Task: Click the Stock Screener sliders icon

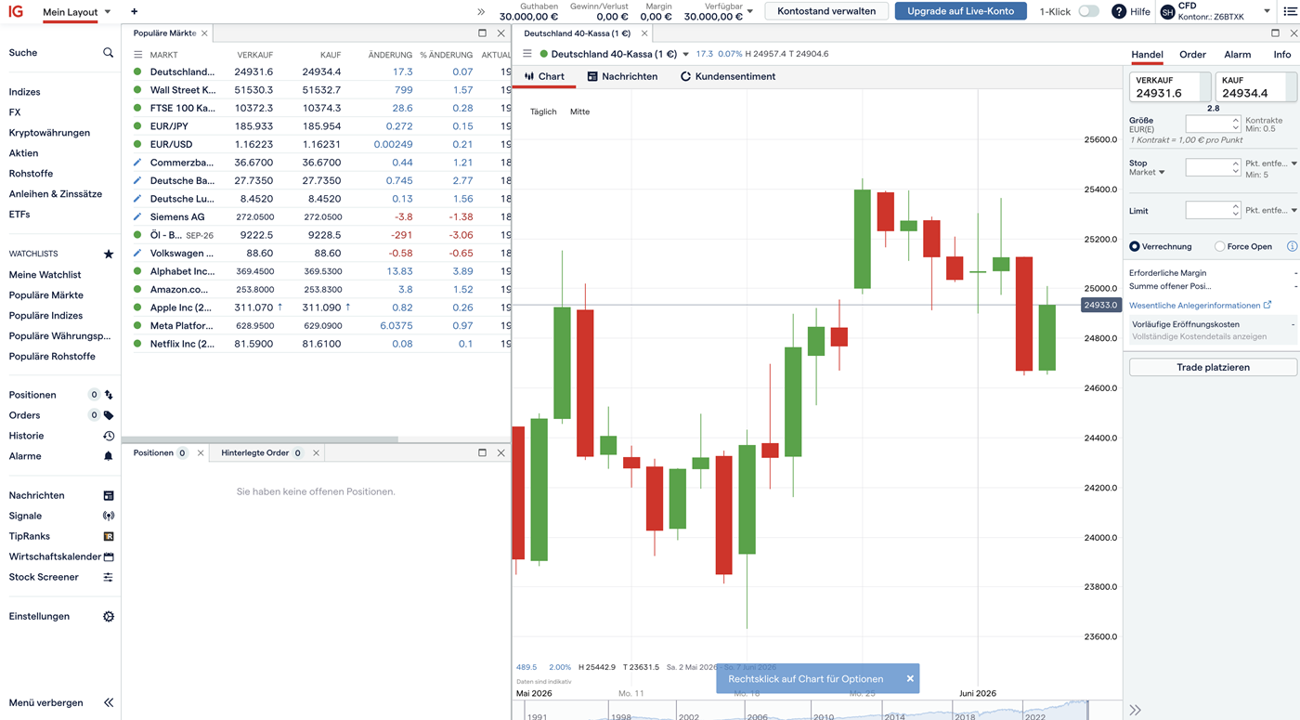Action: tap(109, 577)
